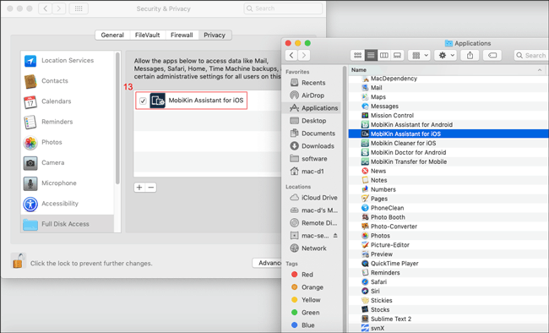The width and height of the screenshot is (549, 333).
Task: Click the privacy list scrollbar
Action: pos(117,118)
